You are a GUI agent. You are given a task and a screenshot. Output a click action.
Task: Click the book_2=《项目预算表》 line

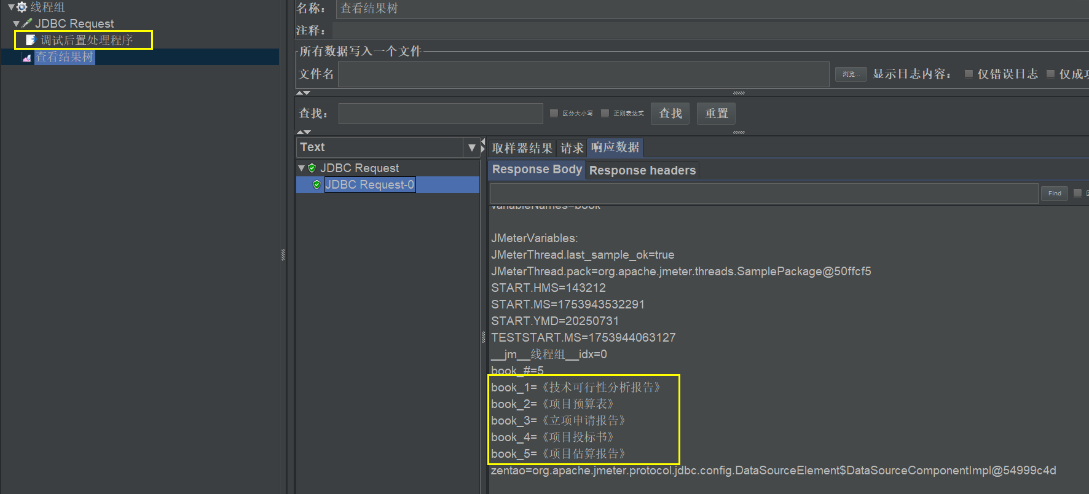[554, 404]
